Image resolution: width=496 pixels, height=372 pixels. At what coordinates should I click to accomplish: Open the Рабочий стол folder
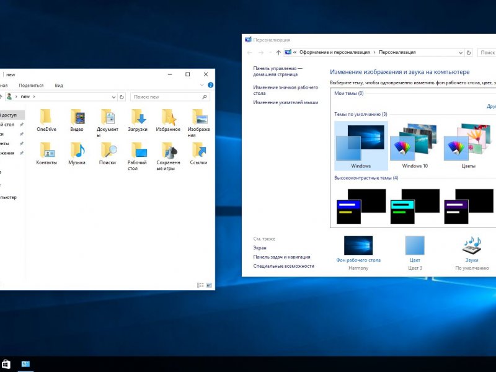tap(138, 156)
